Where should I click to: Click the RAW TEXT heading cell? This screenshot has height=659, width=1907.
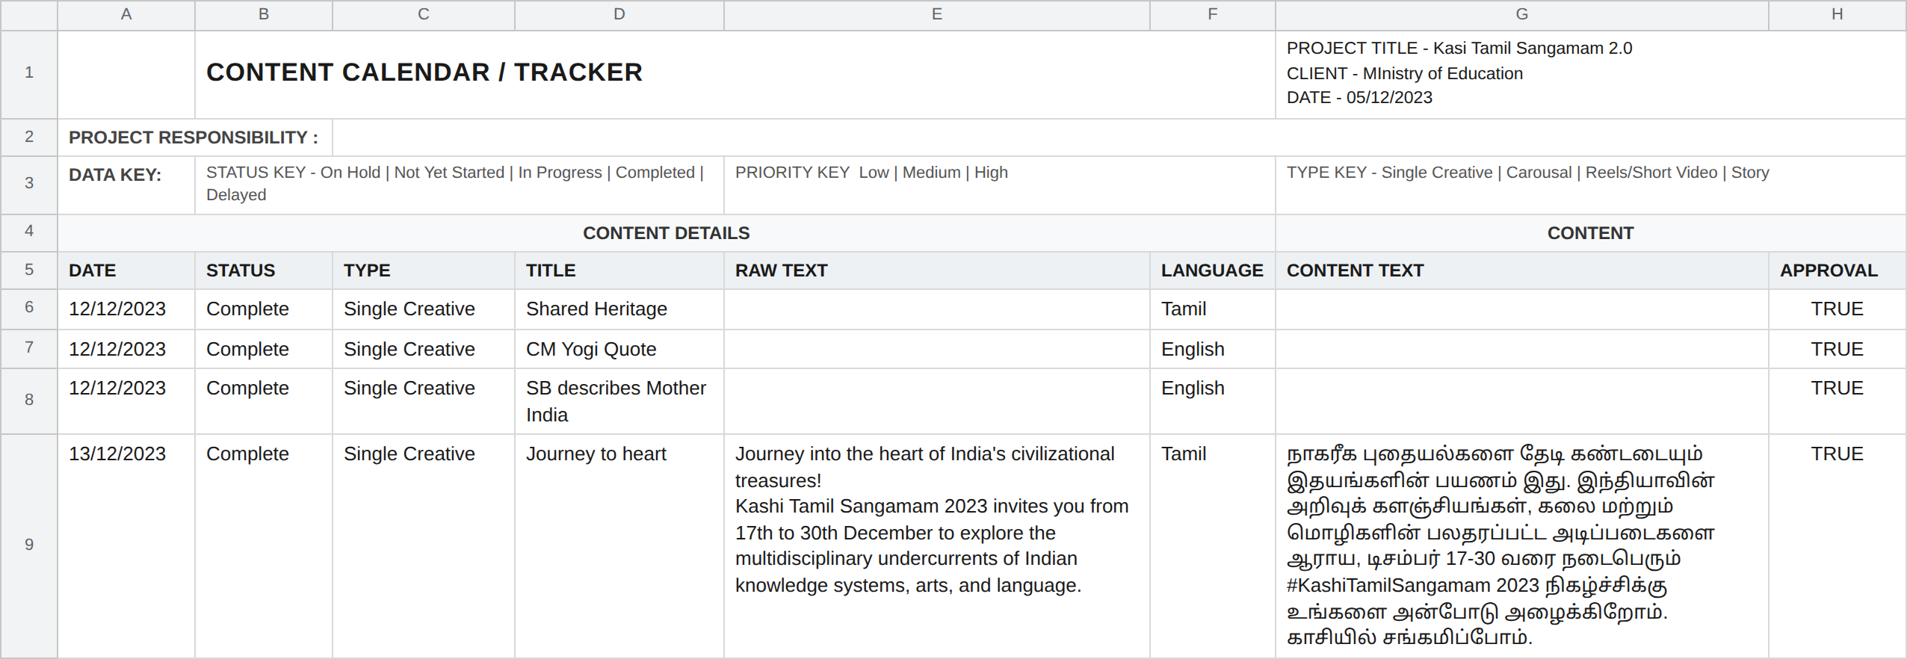[937, 270]
